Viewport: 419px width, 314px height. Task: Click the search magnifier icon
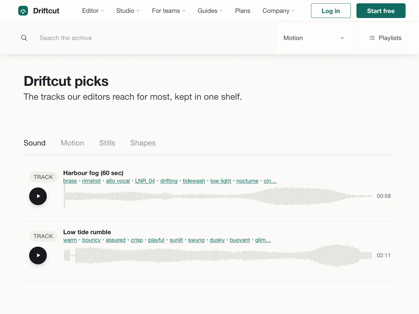coord(24,38)
